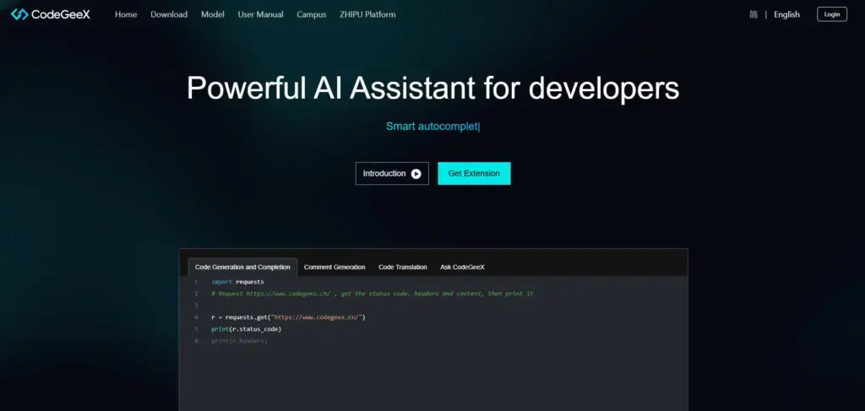The width and height of the screenshot is (865, 411).
Task: Switch to Comment Generation tab
Action: (335, 268)
